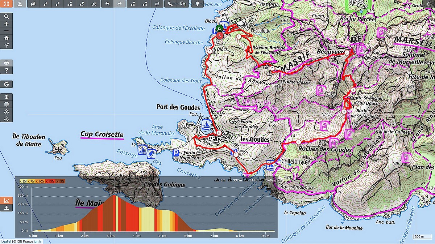Click the red arrival marker A

(219, 35)
